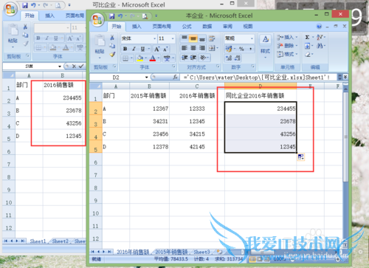Pick the yellow fill color swatch in 本企业
Image resolution: width=369 pixels, height=268 pixels.
[x=140, y=58]
